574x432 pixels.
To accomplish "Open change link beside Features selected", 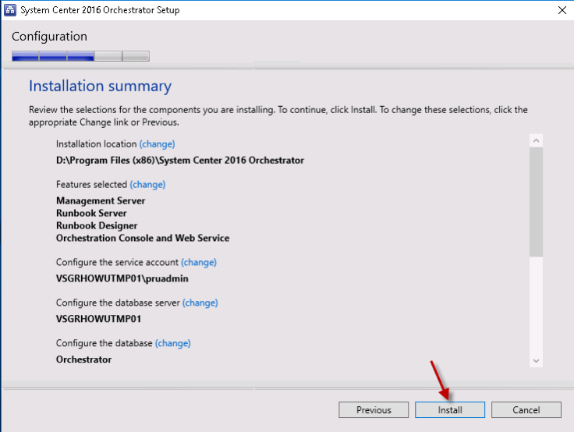I will click(x=147, y=184).
